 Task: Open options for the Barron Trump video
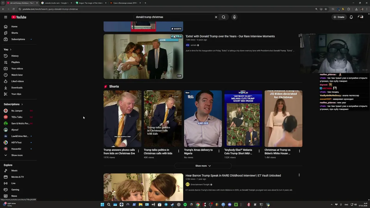pyautogui.click(x=299, y=175)
